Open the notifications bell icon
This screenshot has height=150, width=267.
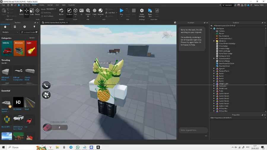[x=235, y=5]
